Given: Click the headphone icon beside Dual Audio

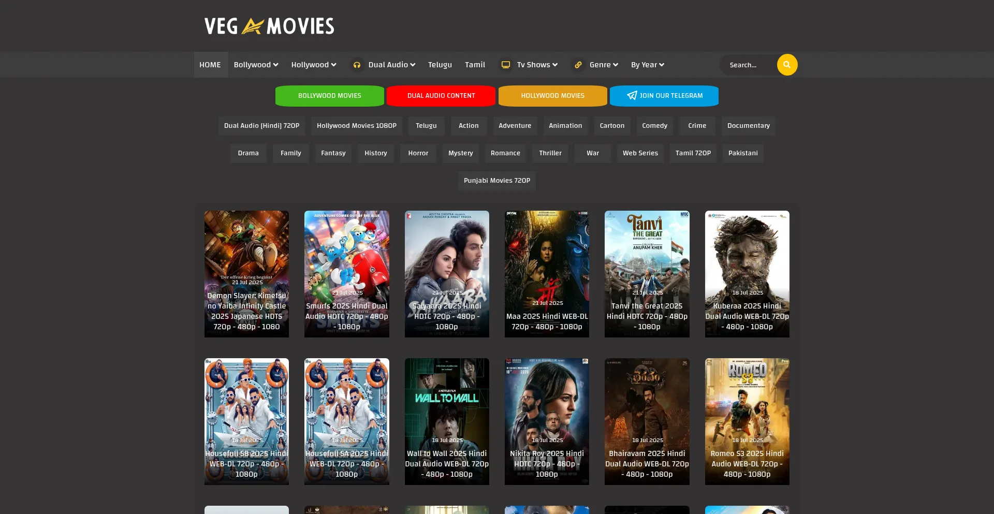Looking at the screenshot, I should 357,65.
